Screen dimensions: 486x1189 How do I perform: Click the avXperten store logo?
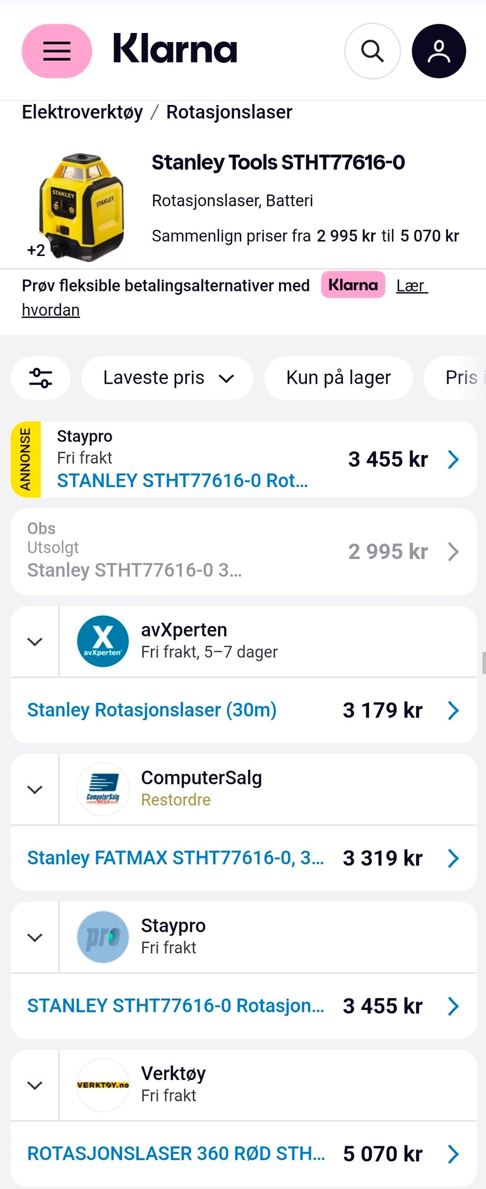tap(103, 641)
